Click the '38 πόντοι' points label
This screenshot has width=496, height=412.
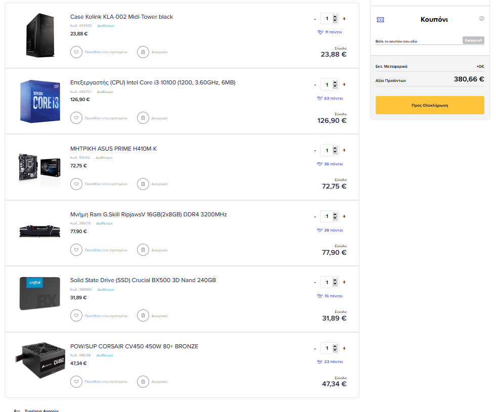point(333,230)
